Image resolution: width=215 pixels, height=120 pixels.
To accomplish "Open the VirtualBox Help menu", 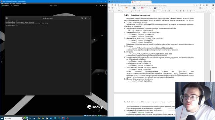I will coord(24,4).
